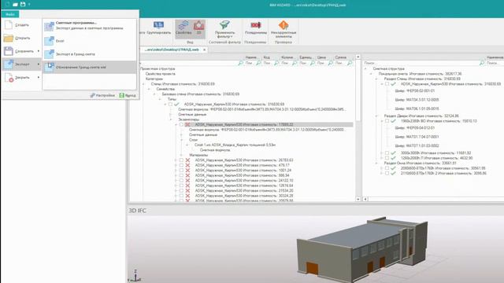Click the Экспорт в Гранд-смета icon

click(49, 54)
